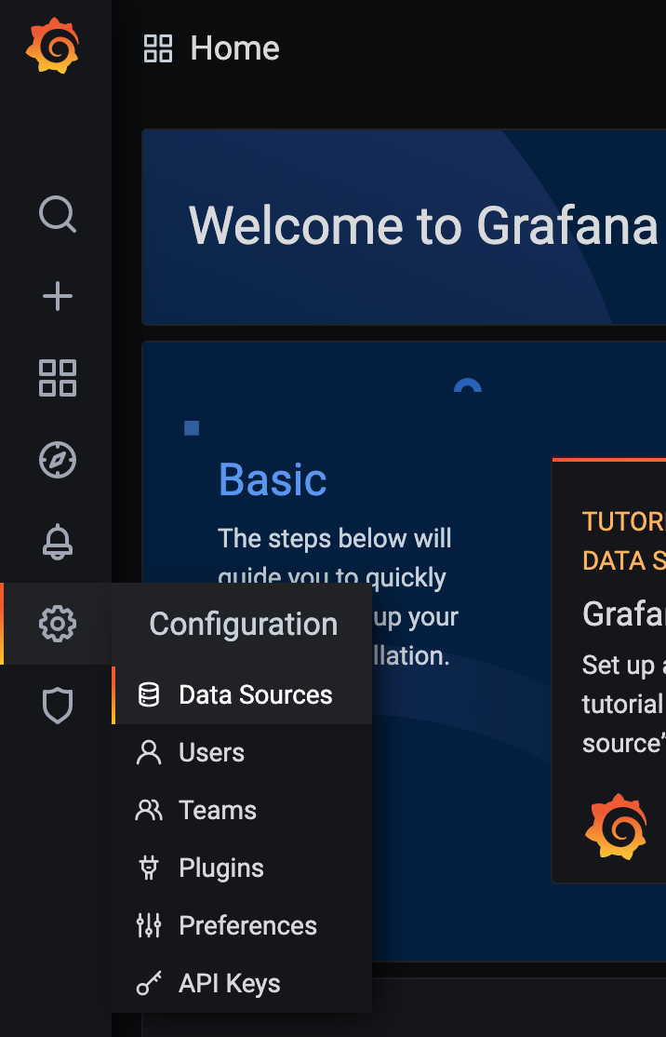Open Plugins from the Configuration menu

point(242,868)
